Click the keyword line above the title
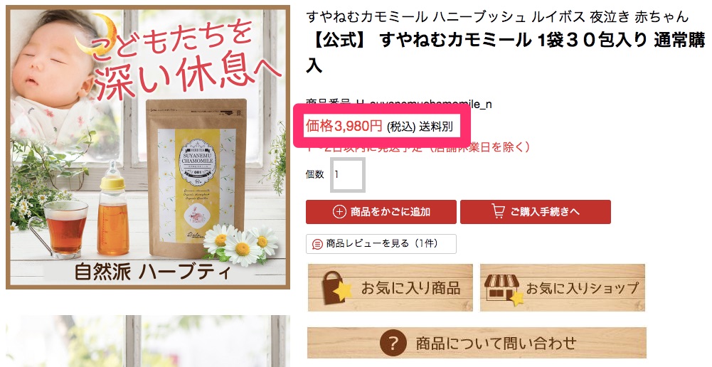Screen dimensions: 712x367 (x=497, y=17)
